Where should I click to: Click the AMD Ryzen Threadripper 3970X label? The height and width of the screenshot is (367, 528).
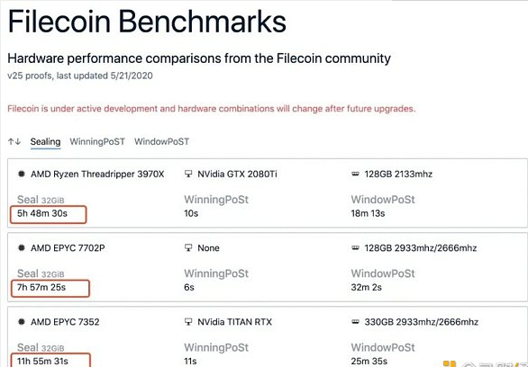[x=97, y=175]
